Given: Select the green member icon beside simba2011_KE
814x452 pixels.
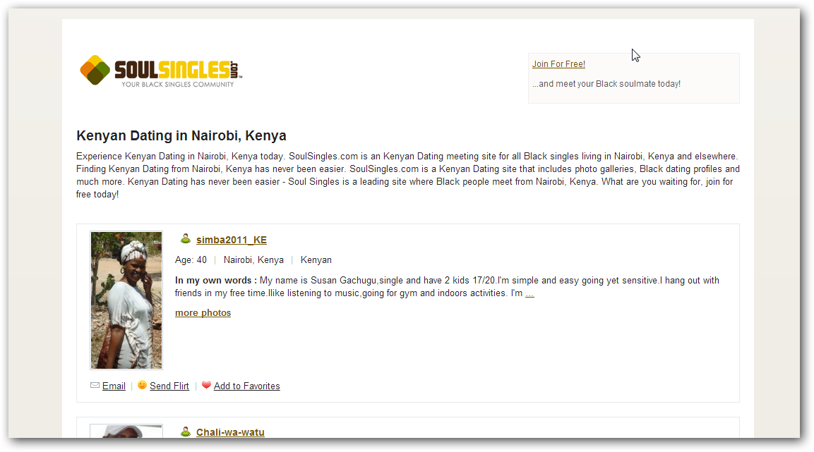Looking at the screenshot, I should coord(184,238).
